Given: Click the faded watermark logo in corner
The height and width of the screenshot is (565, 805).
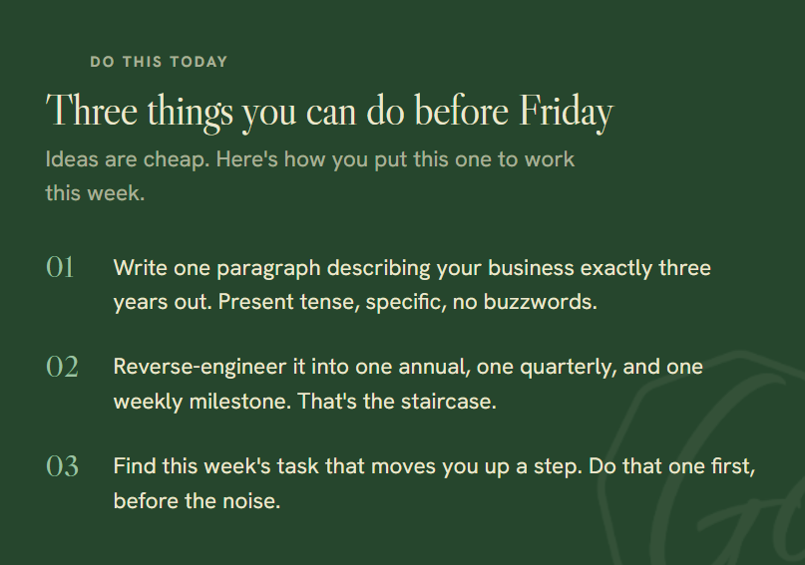Looking at the screenshot, I should coord(704,456).
